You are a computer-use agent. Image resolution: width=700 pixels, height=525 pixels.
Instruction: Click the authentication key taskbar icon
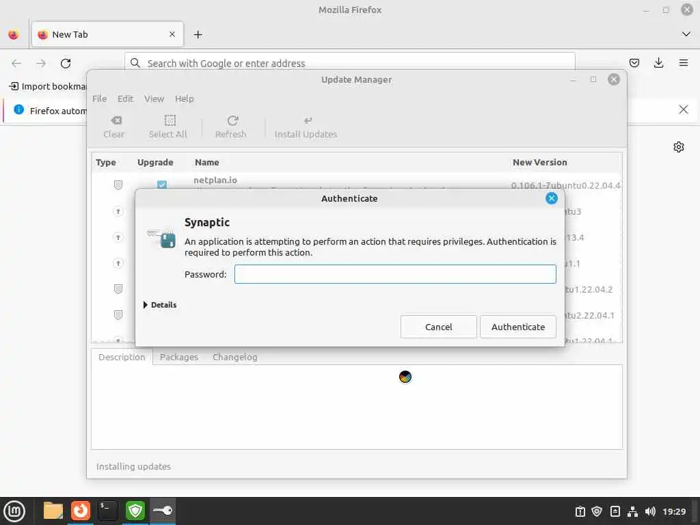(163, 511)
